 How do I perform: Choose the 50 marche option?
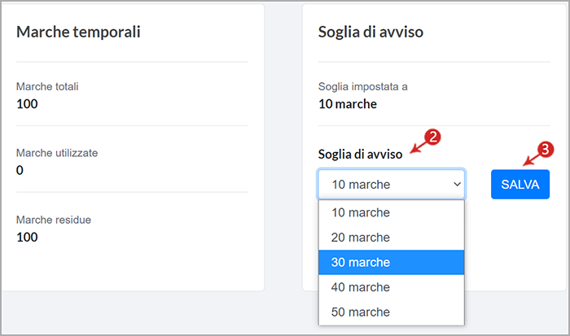(391, 312)
